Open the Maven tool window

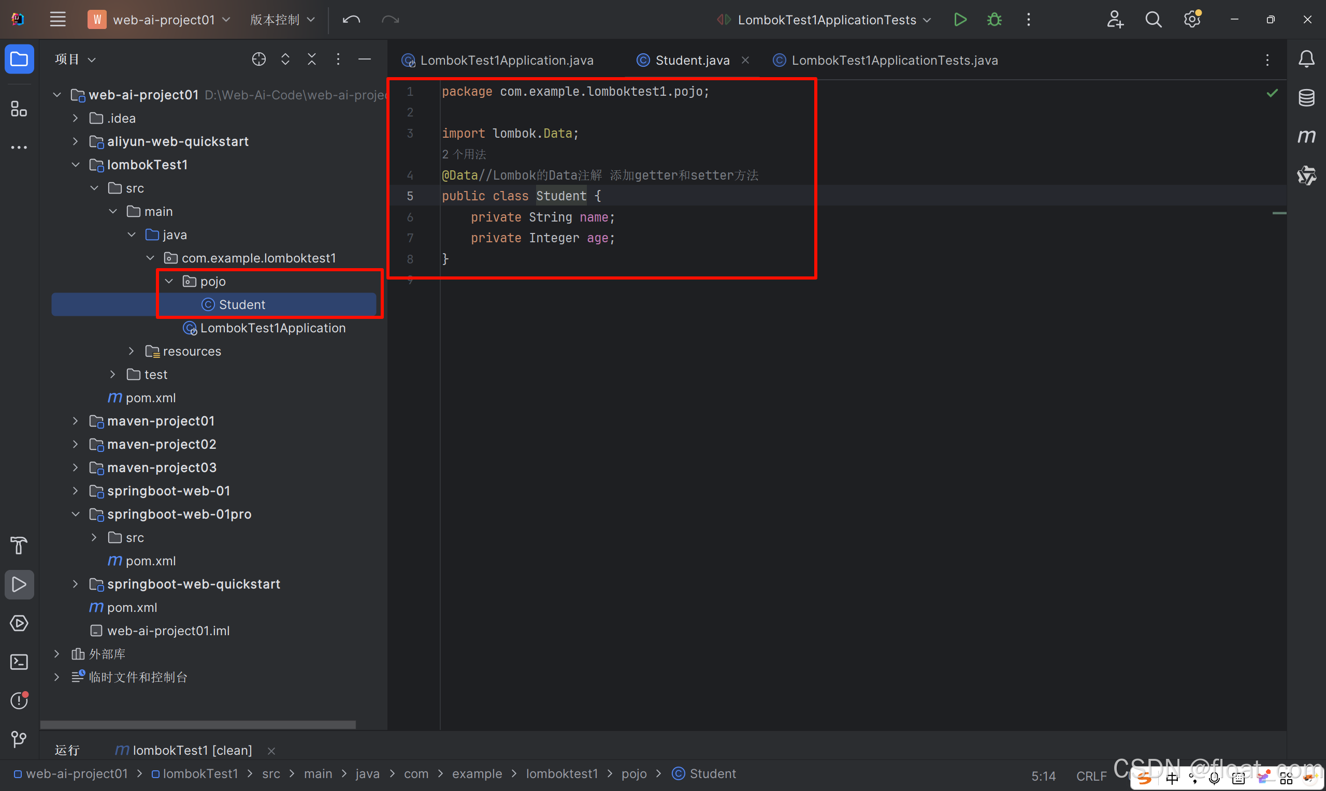(1306, 137)
